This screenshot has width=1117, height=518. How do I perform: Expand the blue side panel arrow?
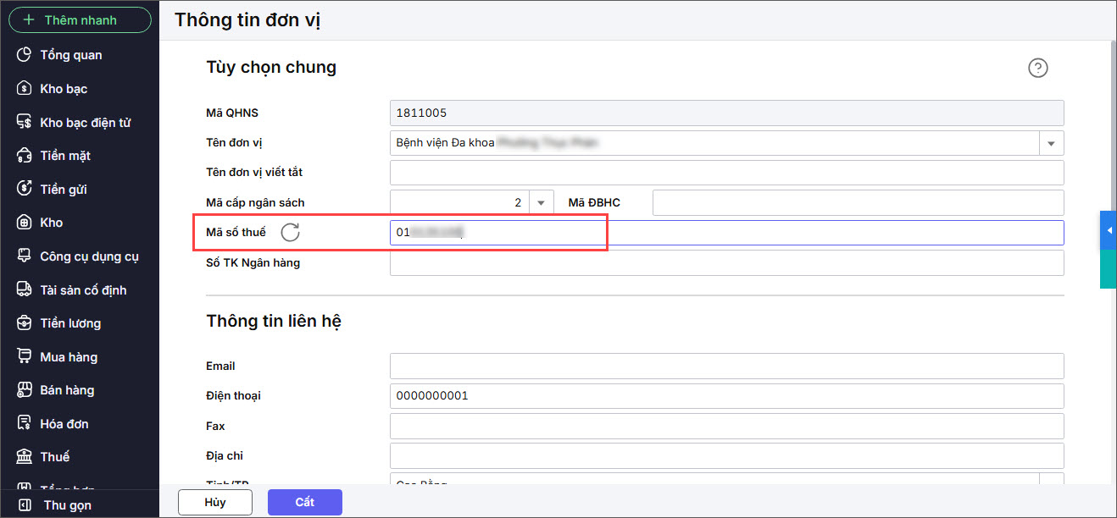click(1109, 231)
